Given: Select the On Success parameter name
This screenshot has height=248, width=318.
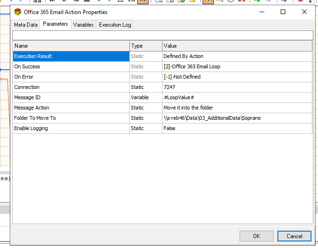Looking at the screenshot, I should click(71, 66).
